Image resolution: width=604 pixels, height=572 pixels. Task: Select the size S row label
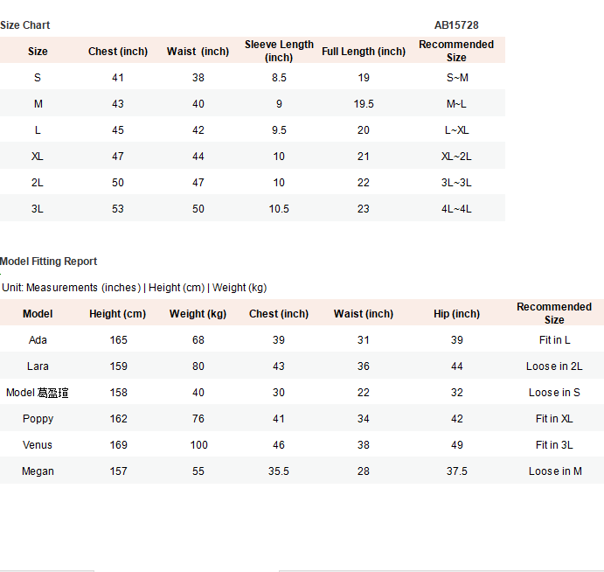pos(38,78)
